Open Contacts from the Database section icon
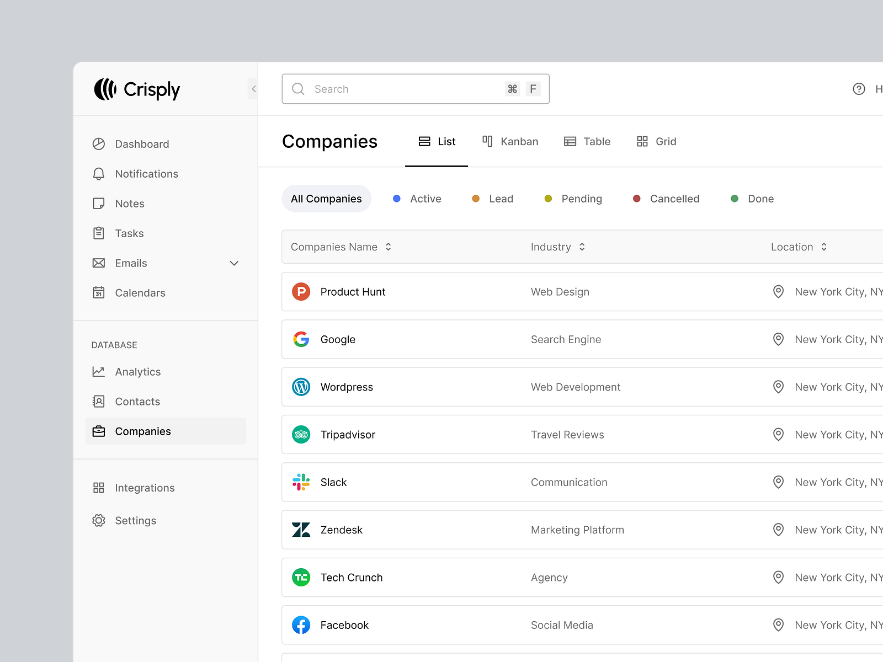This screenshot has height=662, width=883. (99, 401)
